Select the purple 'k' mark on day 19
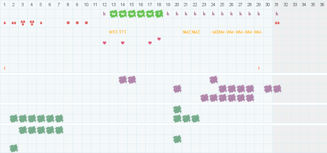 click(x=168, y=14)
